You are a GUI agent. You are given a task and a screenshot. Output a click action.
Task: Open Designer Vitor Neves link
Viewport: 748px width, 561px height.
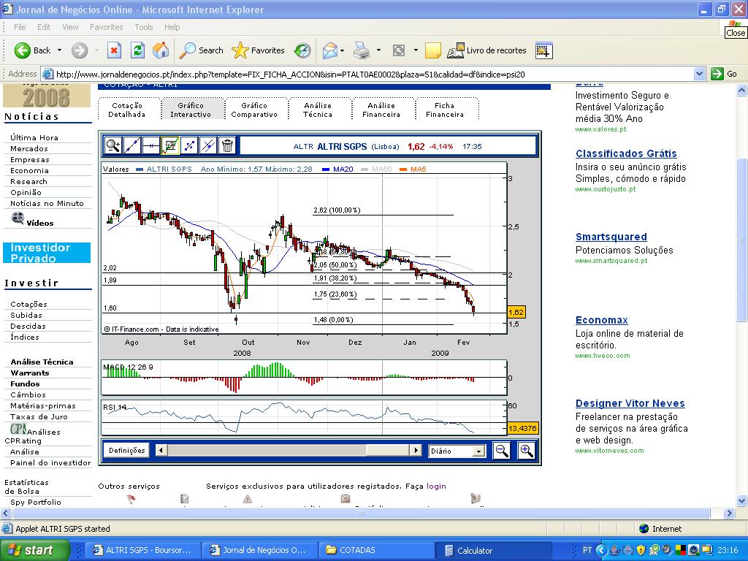pyautogui.click(x=630, y=403)
